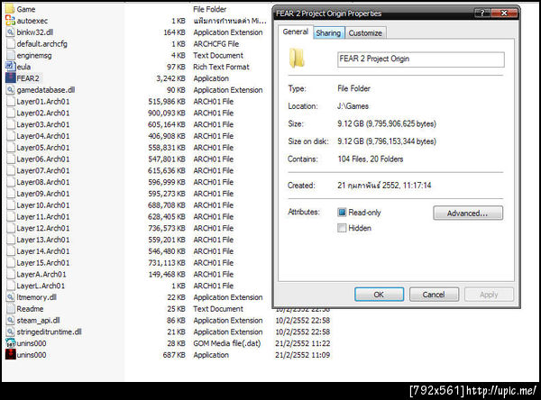
Task: Click the 21/2/2552 11:22 date cell
Action: [303, 343]
